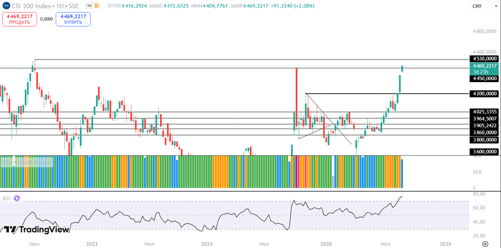Open the CNY currency dropdown
The width and height of the screenshot is (501, 248).
[484, 6]
